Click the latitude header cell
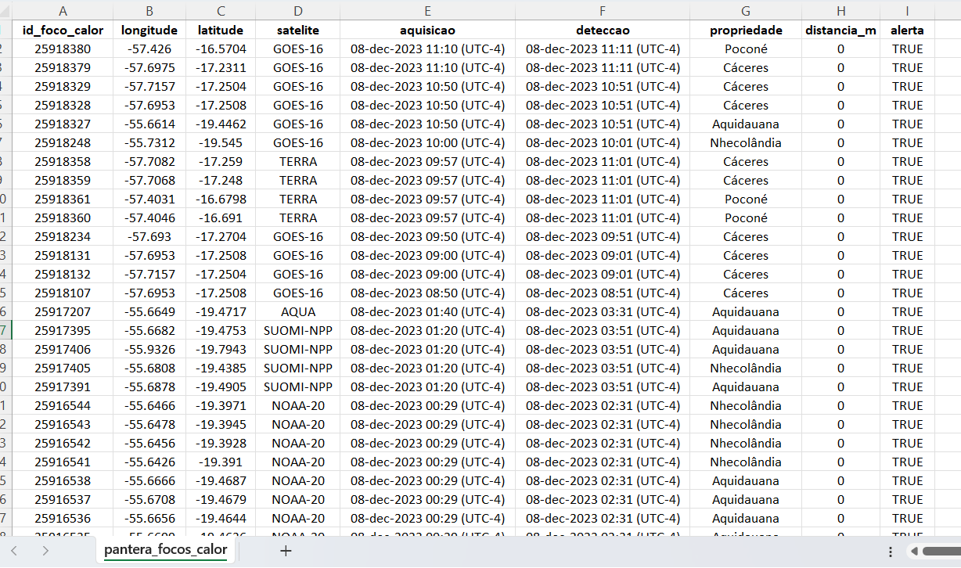The image size is (961, 568). tap(221, 30)
